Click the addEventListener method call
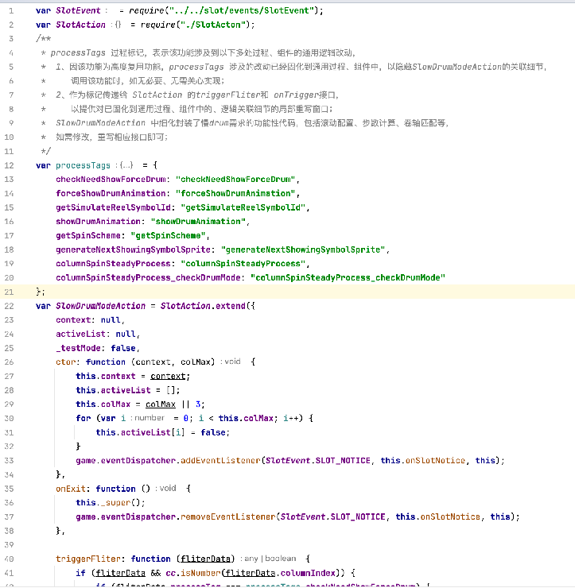The width and height of the screenshot is (575, 588). (222, 460)
